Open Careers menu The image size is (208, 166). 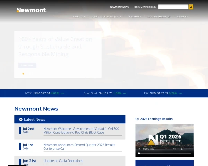pos(182,16)
